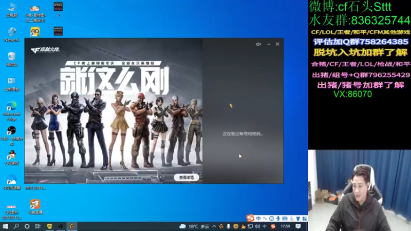Mute the CrossFire launcher sound
Image resolution: width=411 pixels, height=231 pixels.
258,44
